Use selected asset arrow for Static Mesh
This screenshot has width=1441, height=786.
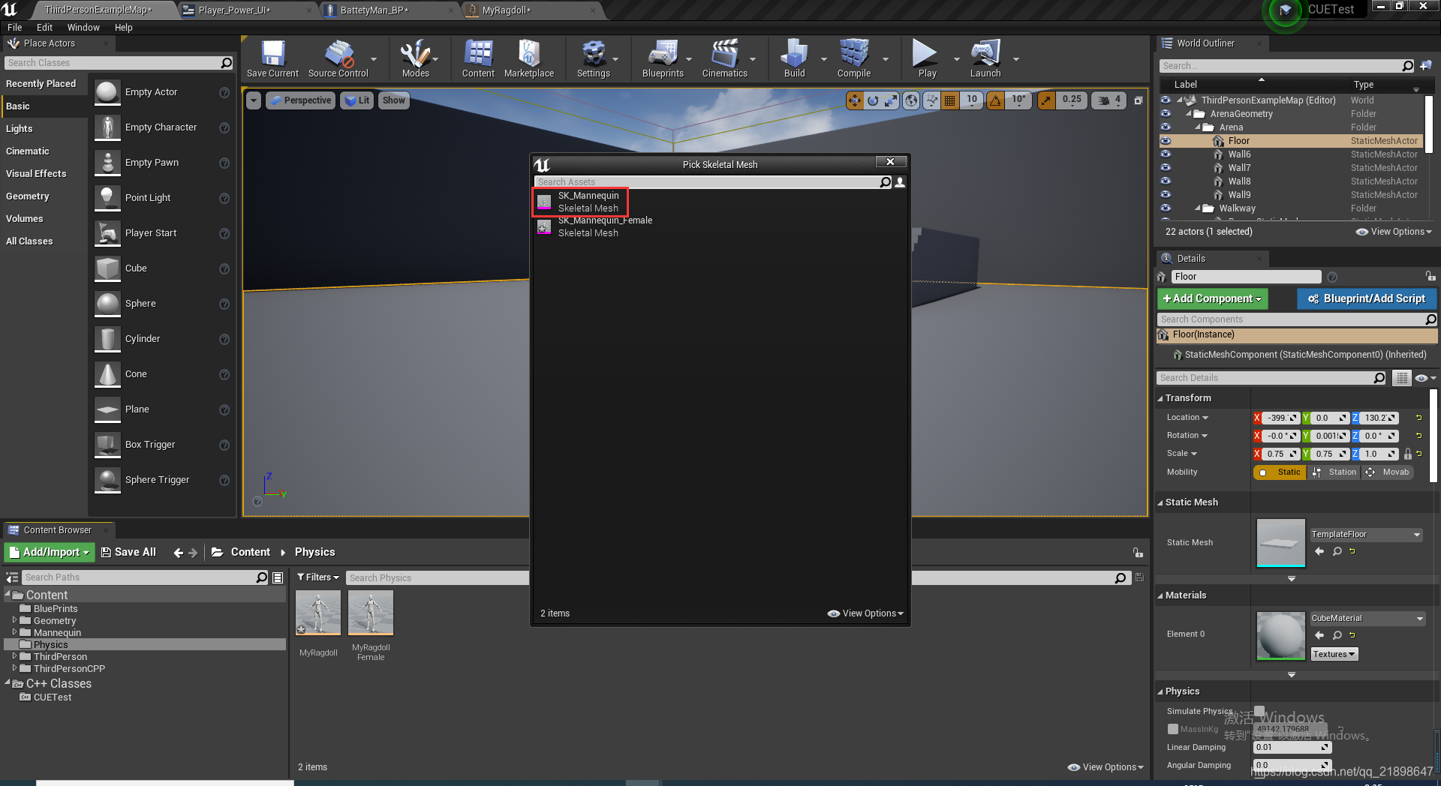1319,551
